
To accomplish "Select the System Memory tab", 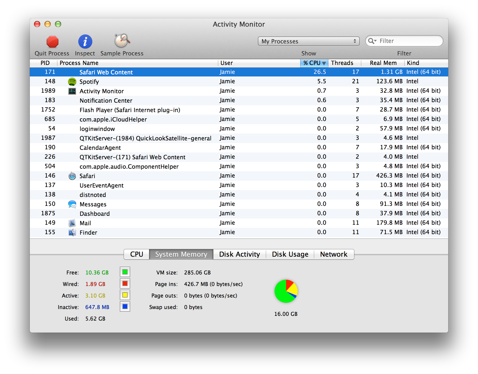I will [181, 254].
